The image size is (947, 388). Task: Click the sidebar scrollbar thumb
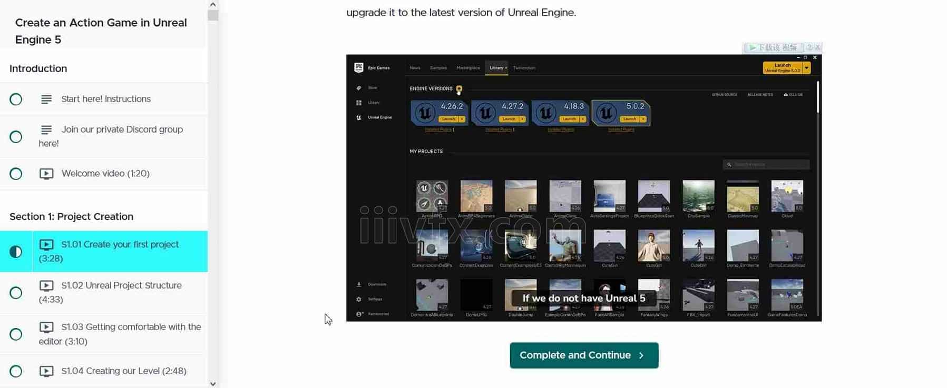(x=213, y=15)
